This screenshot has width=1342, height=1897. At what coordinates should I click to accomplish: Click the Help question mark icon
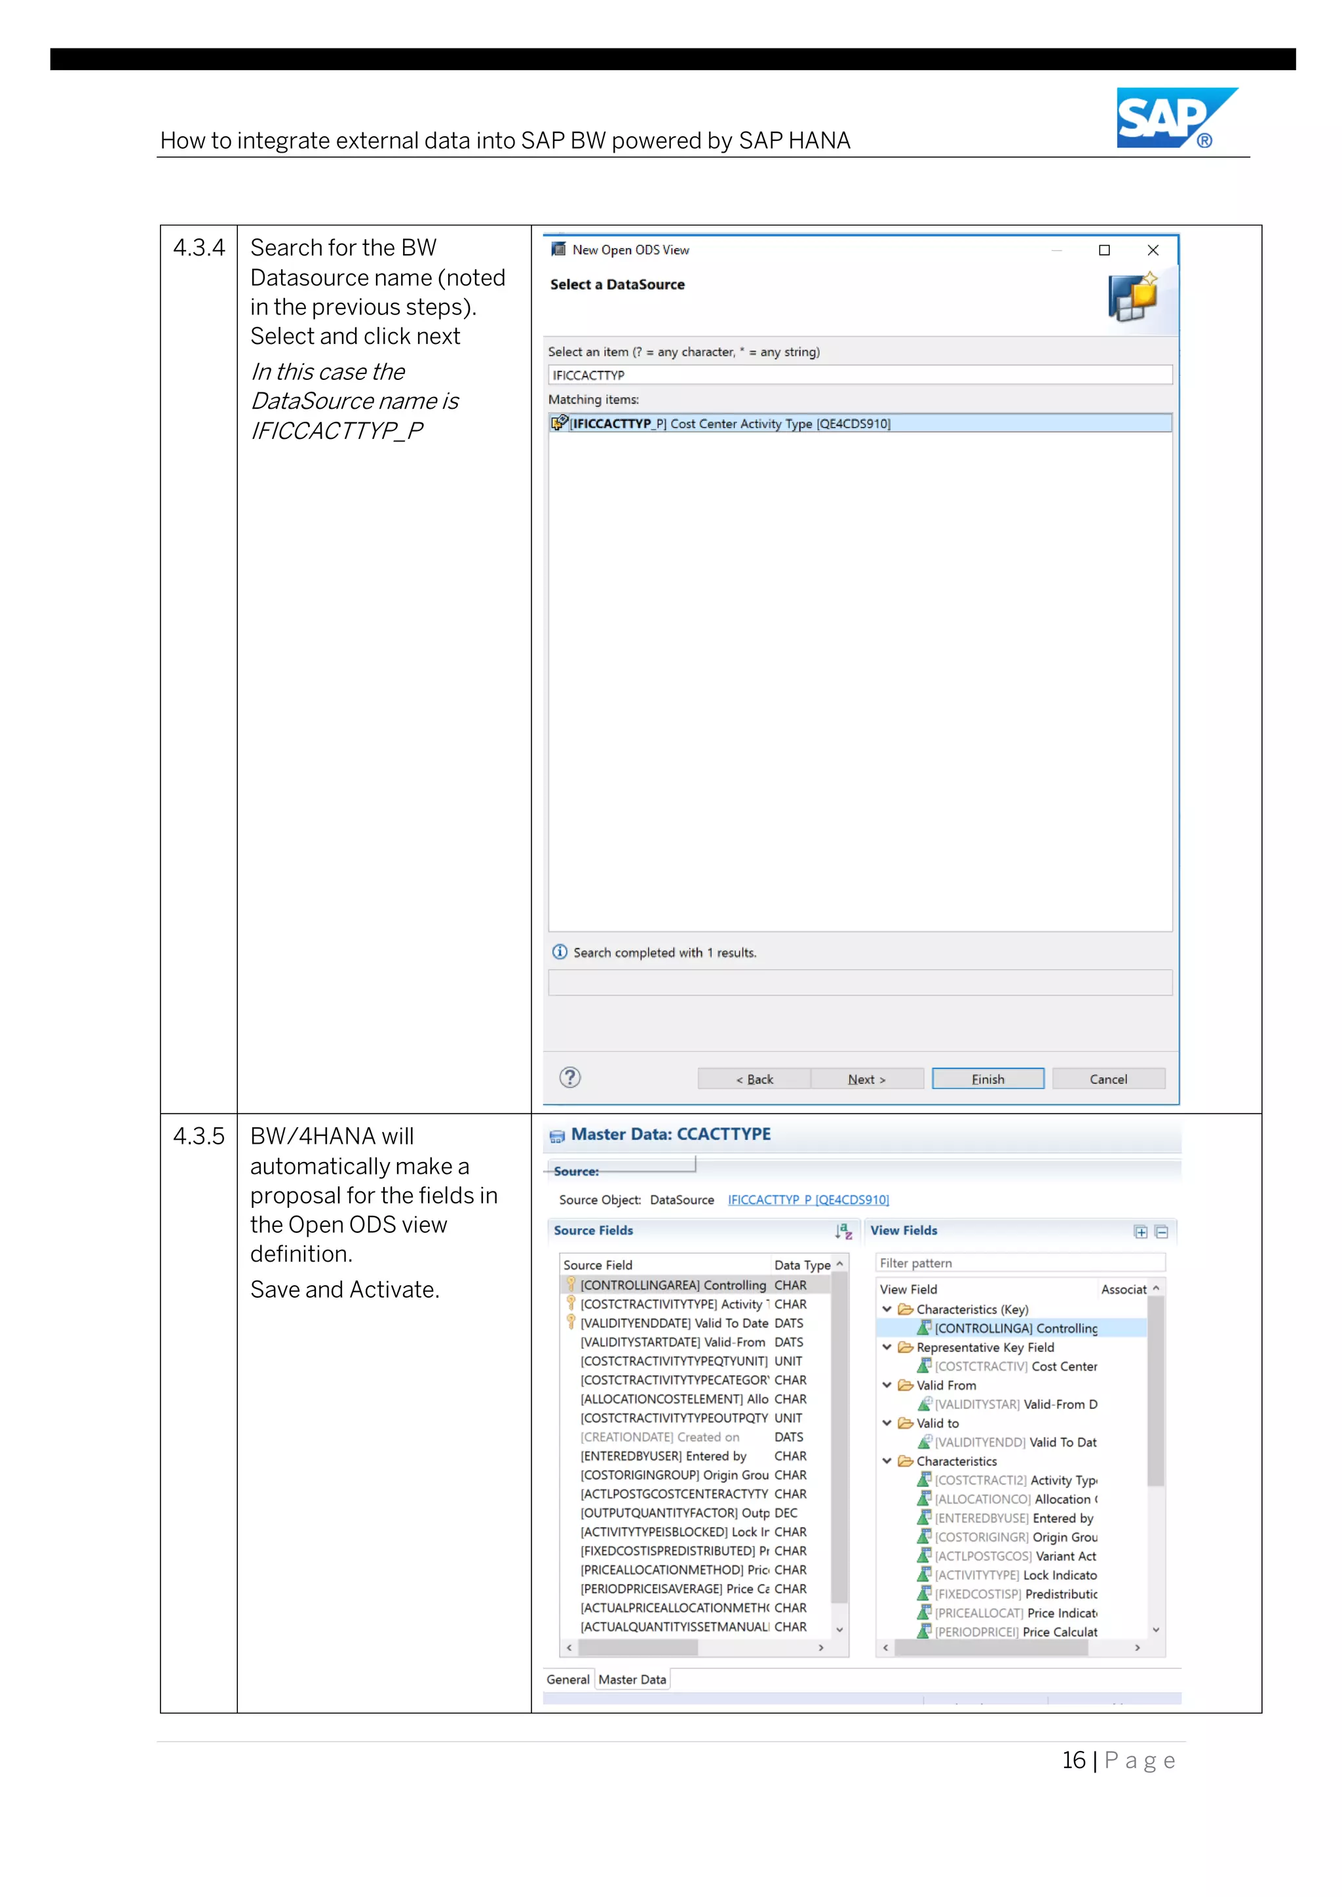[569, 1078]
